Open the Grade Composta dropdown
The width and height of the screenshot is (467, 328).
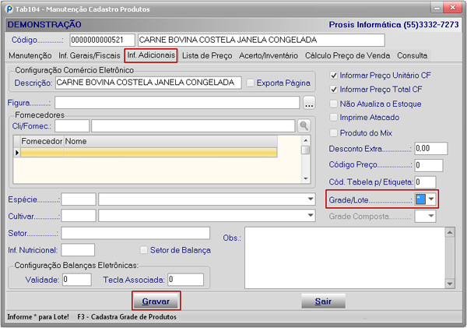[431, 216]
